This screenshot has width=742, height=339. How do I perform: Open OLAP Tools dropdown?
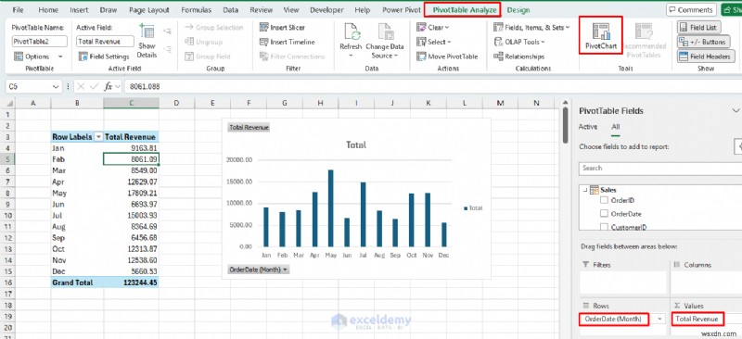pyautogui.click(x=519, y=42)
